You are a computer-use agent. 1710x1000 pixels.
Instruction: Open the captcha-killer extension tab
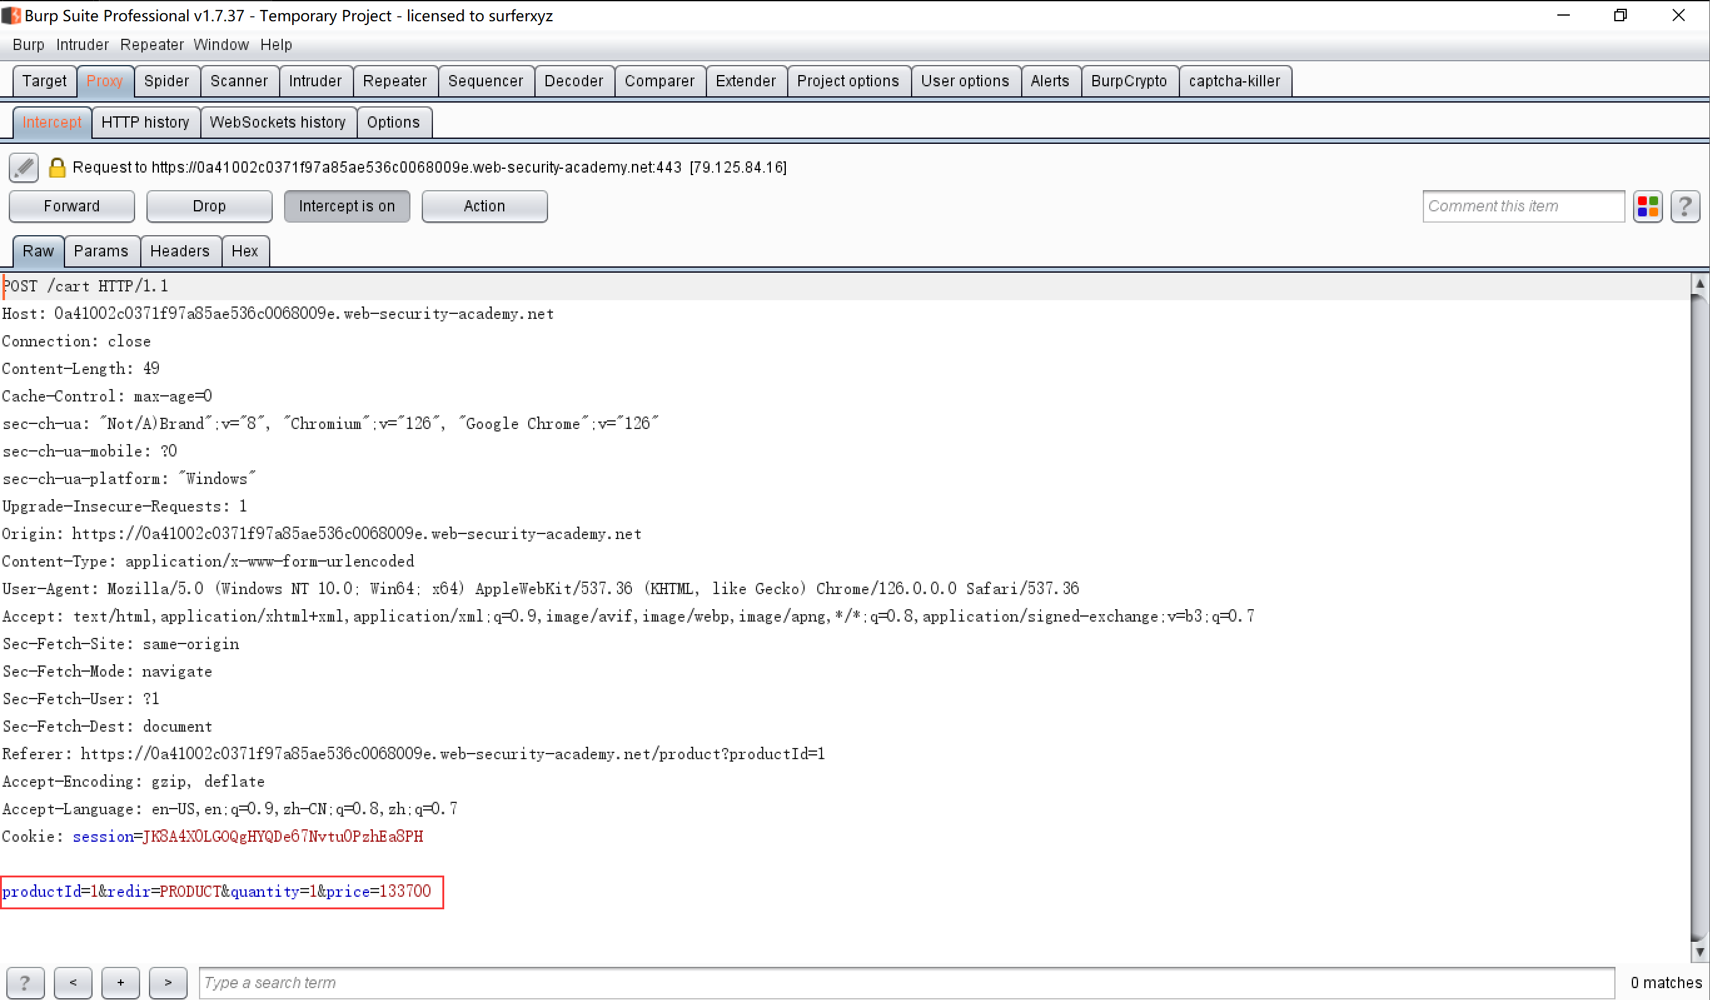pos(1235,81)
